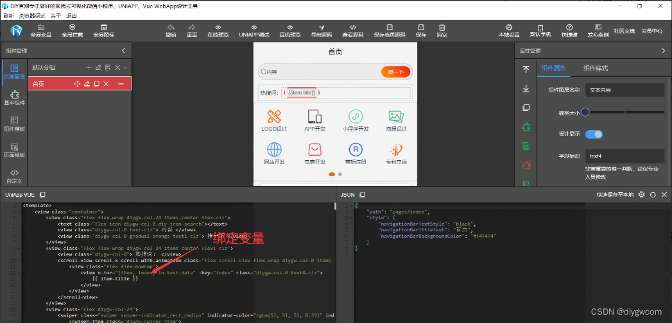Edit 默认分组 group name pencil
The image size is (672, 323).
(98, 67)
